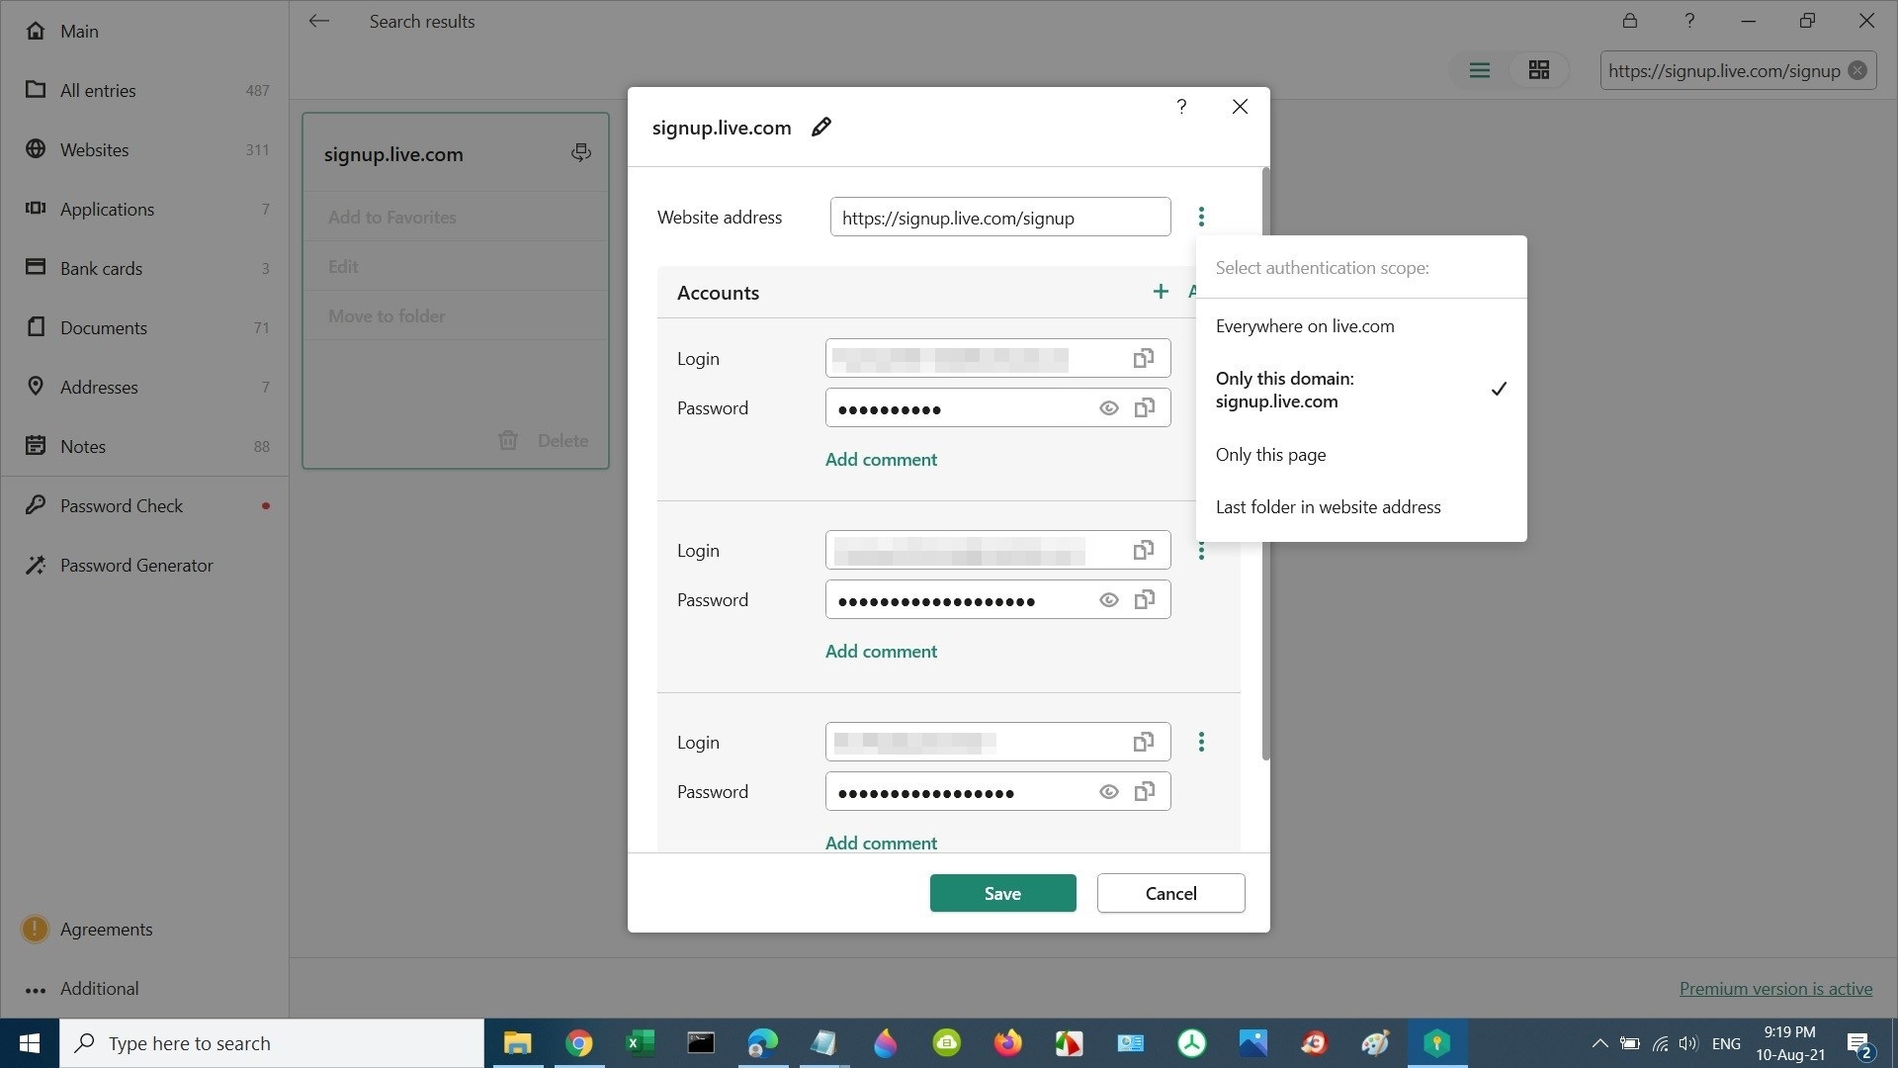Copy the first account's password
Image resolution: width=1898 pixels, height=1068 pixels.
click(x=1144, y=407)
